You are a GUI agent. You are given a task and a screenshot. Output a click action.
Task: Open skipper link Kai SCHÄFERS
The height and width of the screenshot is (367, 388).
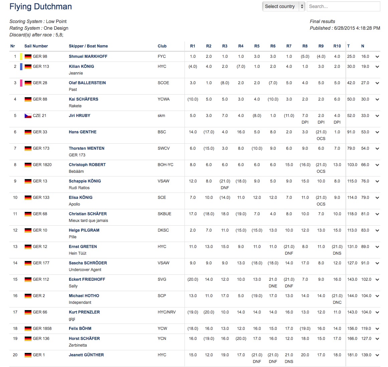[84, 99]
